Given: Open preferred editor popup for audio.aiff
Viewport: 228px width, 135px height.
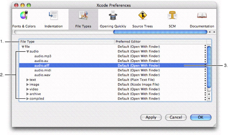Looking at the screenshot, I should coord(205,66).
